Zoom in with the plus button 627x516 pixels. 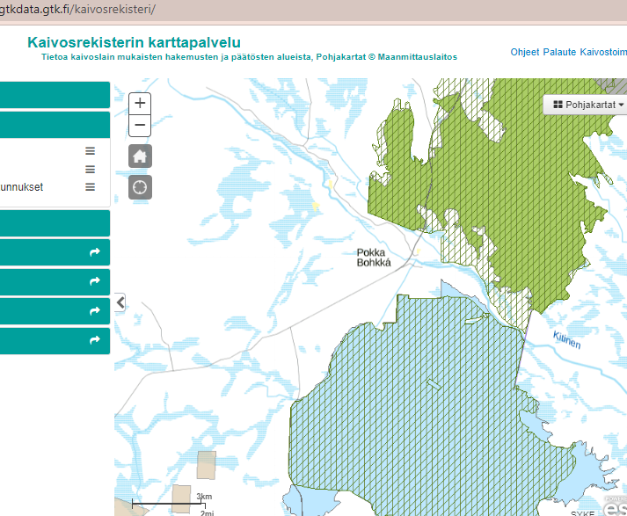tap(140, 104)
